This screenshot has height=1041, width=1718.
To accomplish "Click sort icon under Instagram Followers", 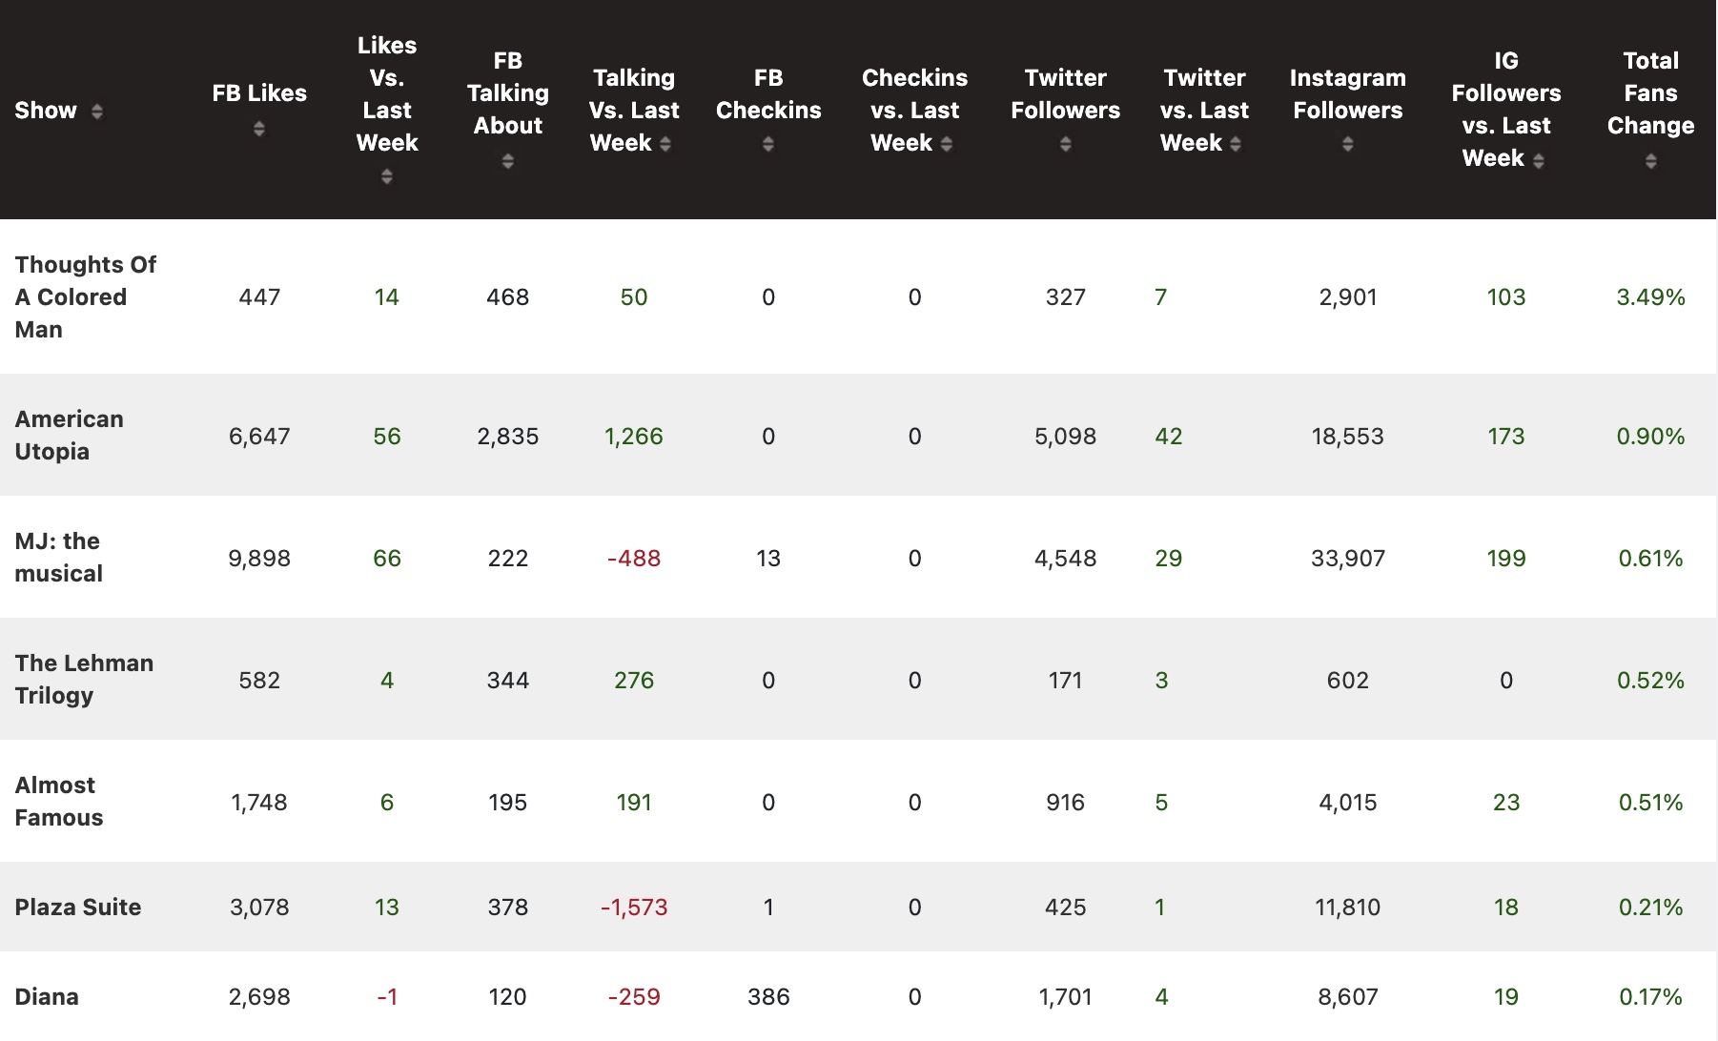I will click(1348, 144).
